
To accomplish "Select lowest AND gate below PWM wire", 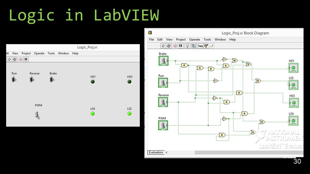I will click(x=222, y=135).
